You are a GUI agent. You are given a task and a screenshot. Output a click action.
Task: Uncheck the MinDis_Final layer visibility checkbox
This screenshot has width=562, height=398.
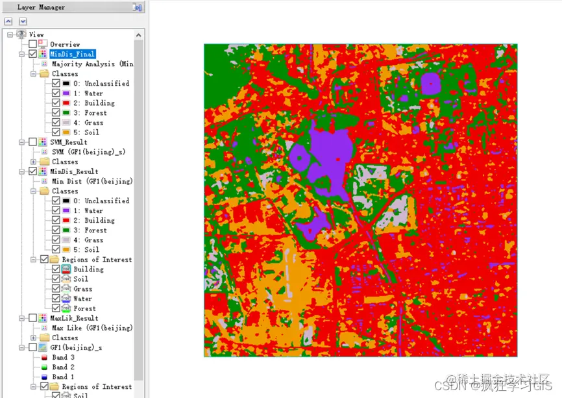32,54
